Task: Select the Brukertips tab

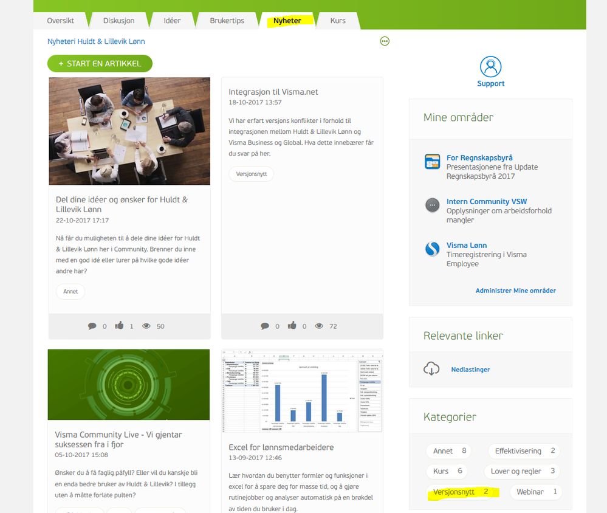Action: click(227, 21)
